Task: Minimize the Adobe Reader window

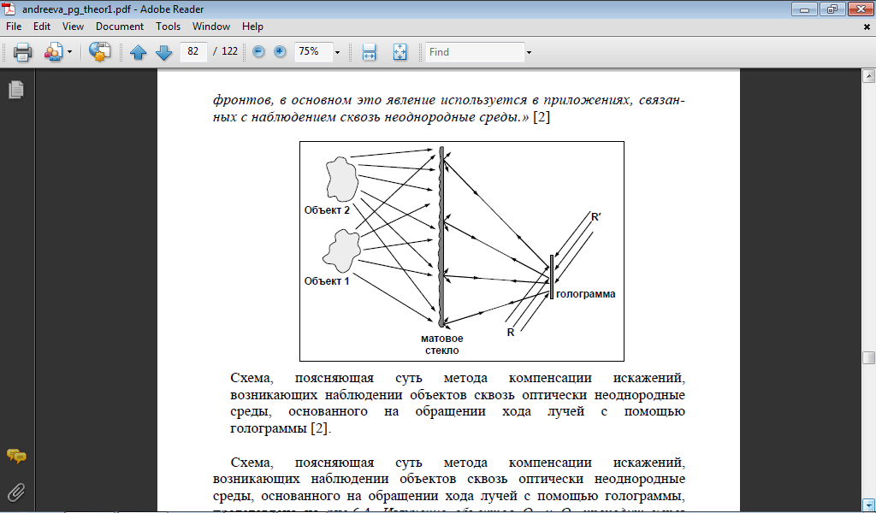Action: point(804,9)
